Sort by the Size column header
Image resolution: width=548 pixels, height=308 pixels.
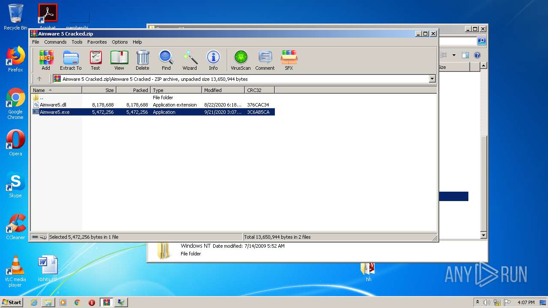(99, 90)
